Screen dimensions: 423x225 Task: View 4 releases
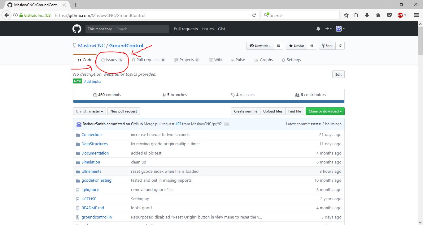point(243,95)
